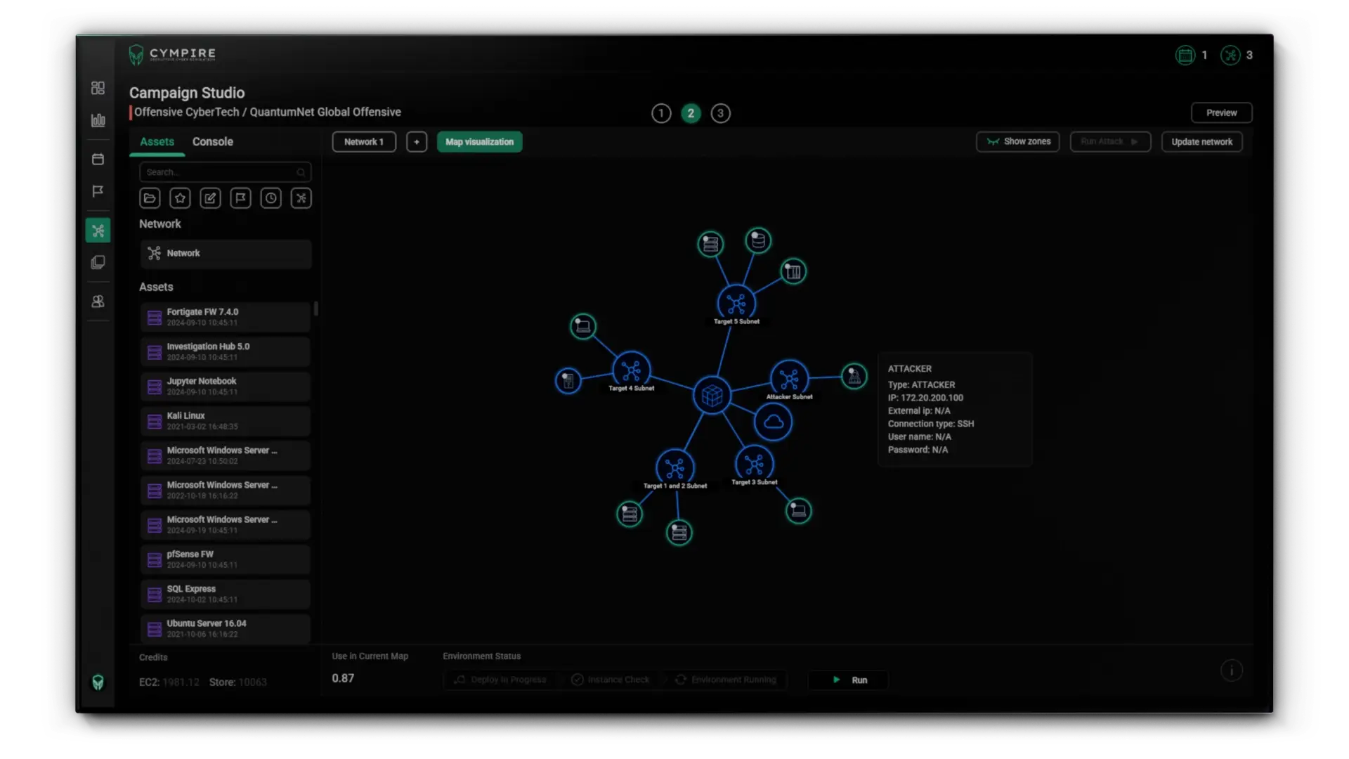
Task: Click the info icon at bottom right
Action: (x=1231, y=670)
